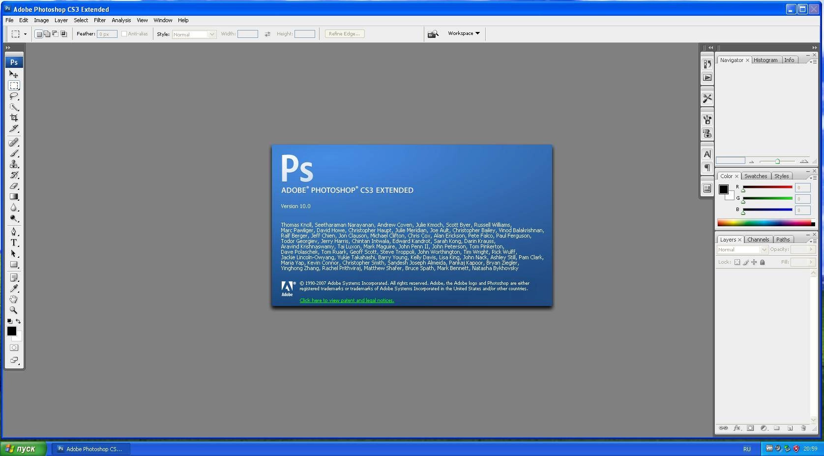Switch to the Channels tab

point(758,240)
